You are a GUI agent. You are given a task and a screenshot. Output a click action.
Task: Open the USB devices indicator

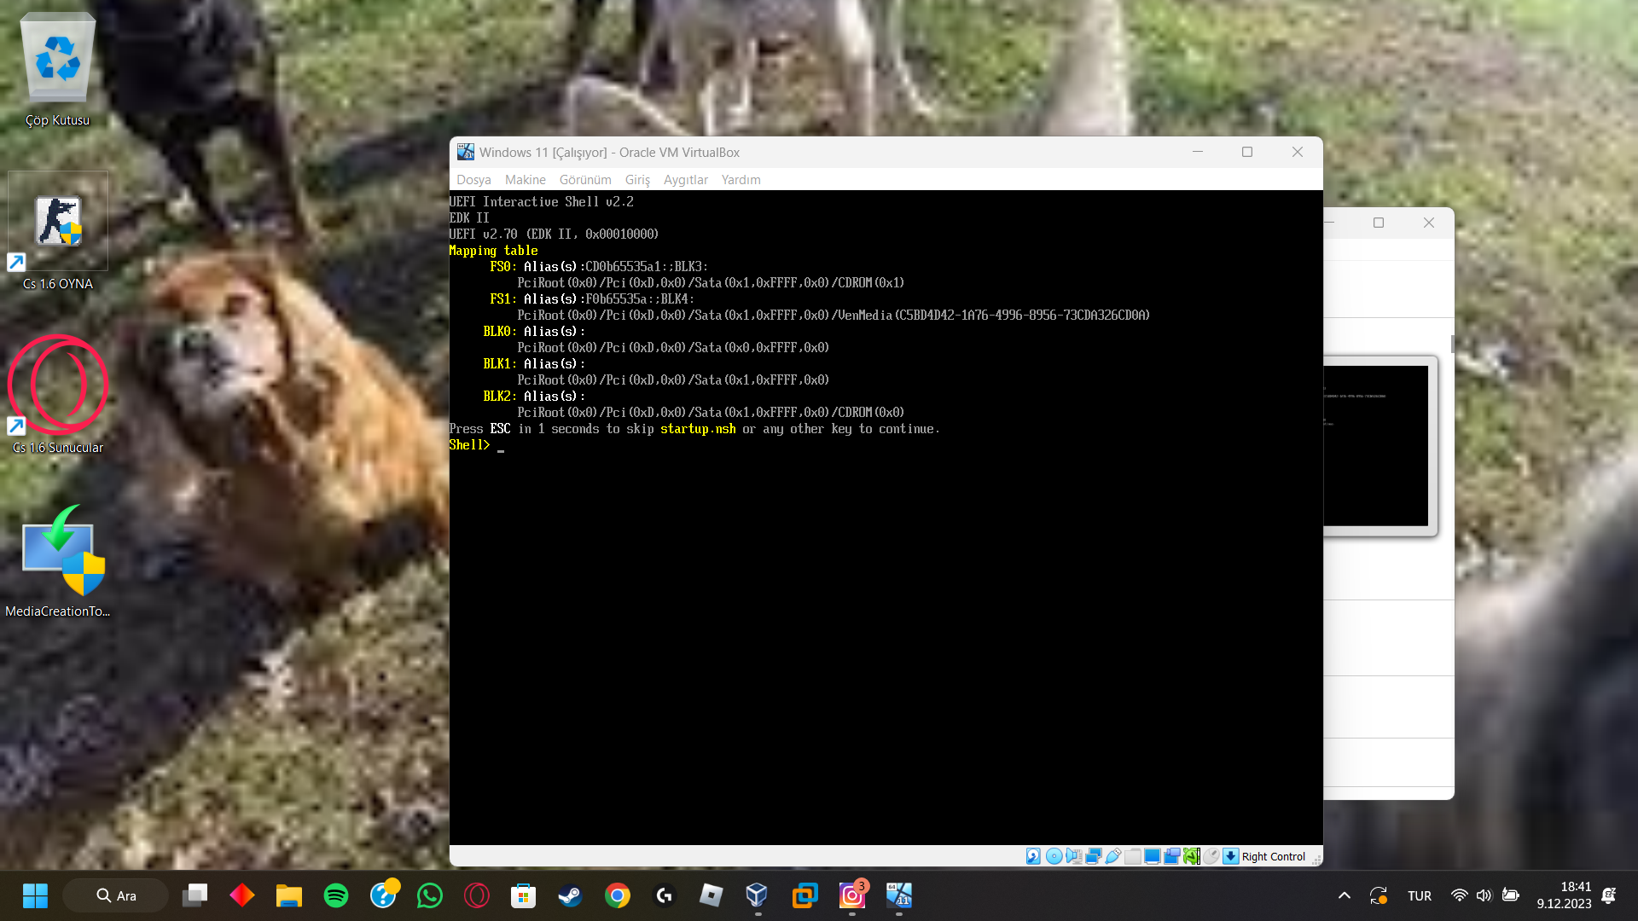click(x=1113, y=856)
